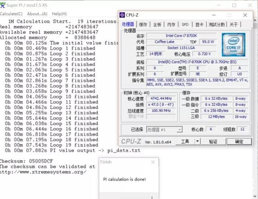Image resolution: width=258 pixels, height=199 pixels.
Task: Switch to the 处理器 tab in CPU-Z
Action: tap(128, 24)
